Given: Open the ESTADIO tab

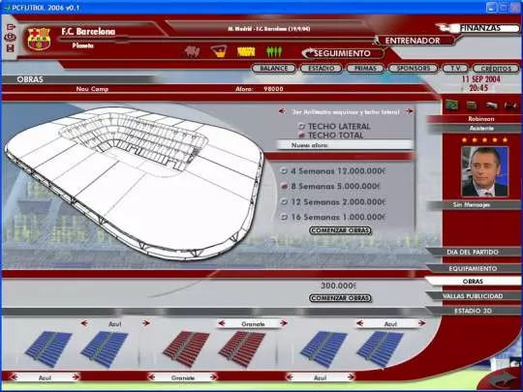Looking at the screenshot, I should (322, 69).
